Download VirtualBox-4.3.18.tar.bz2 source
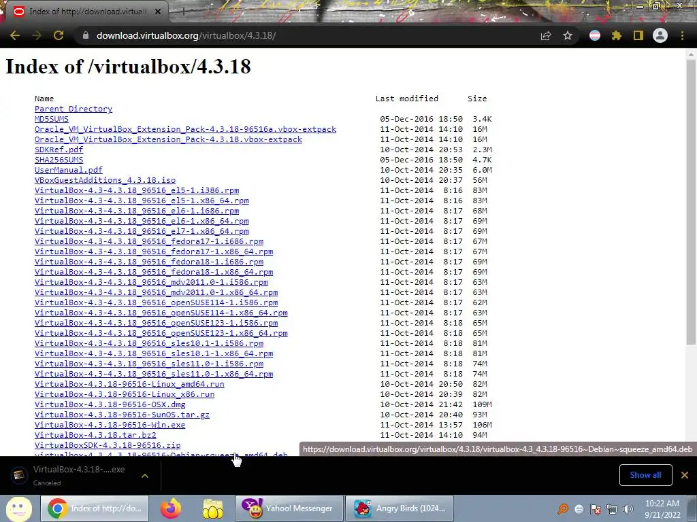 point(95,436)
